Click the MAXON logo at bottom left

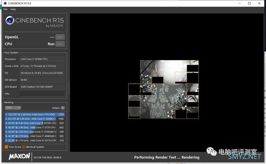click(19, 156)
